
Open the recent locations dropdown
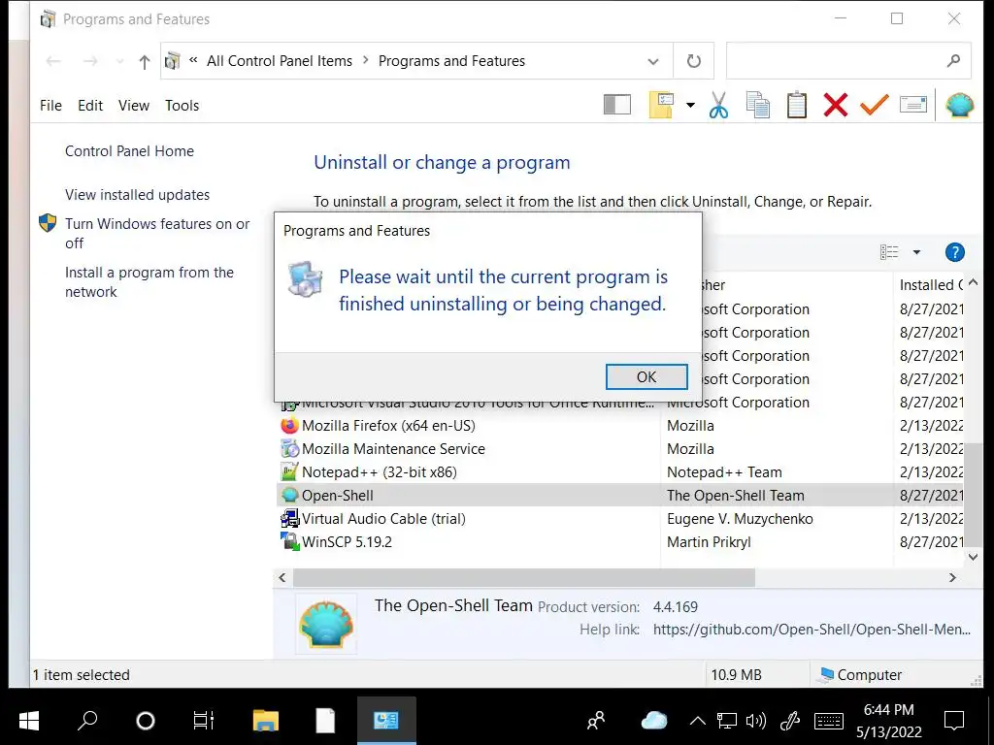tap(119, 61)
